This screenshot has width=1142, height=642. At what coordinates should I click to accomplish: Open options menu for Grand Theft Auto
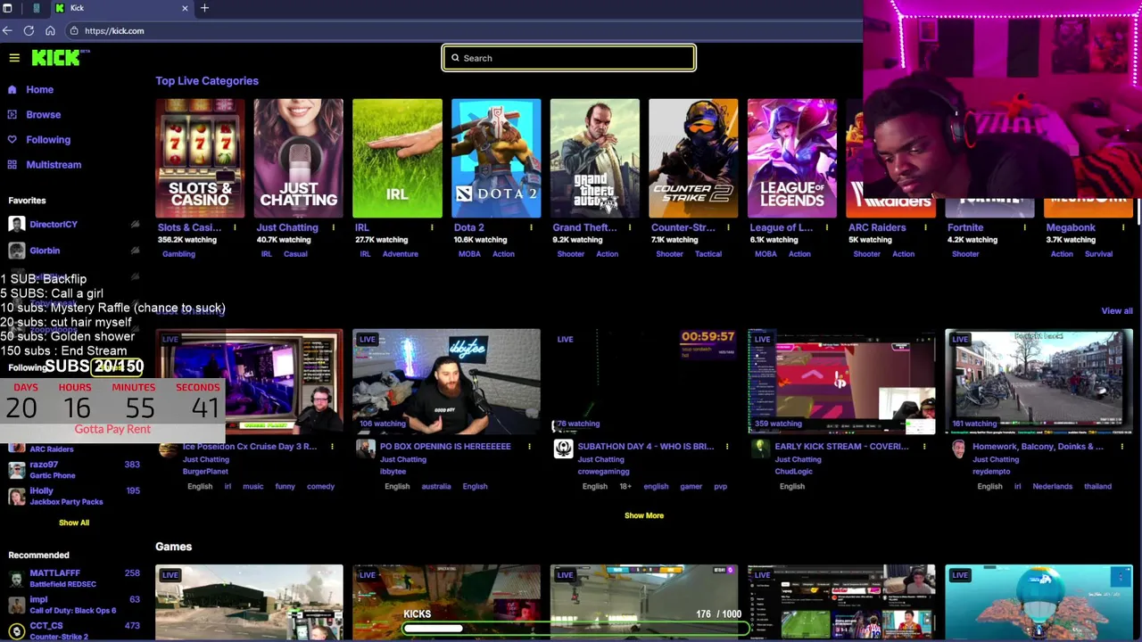(630, 227)
